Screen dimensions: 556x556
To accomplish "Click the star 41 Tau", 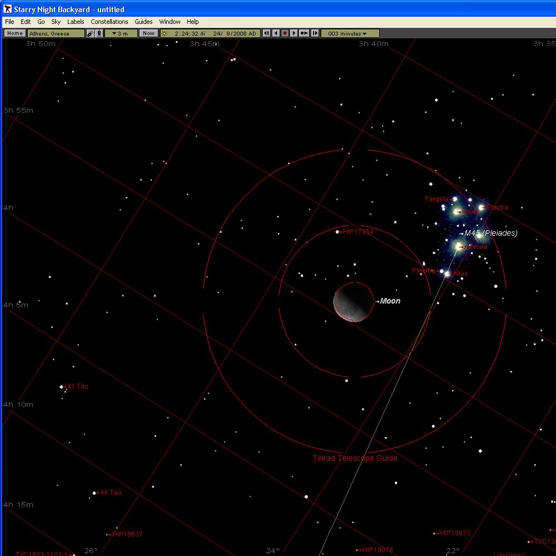I will pyautogui.click(x=61, y=387).
